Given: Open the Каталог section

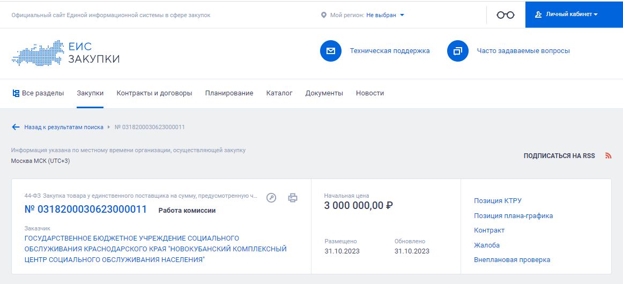Looking at the screenshot, I should tap(279, 93).
